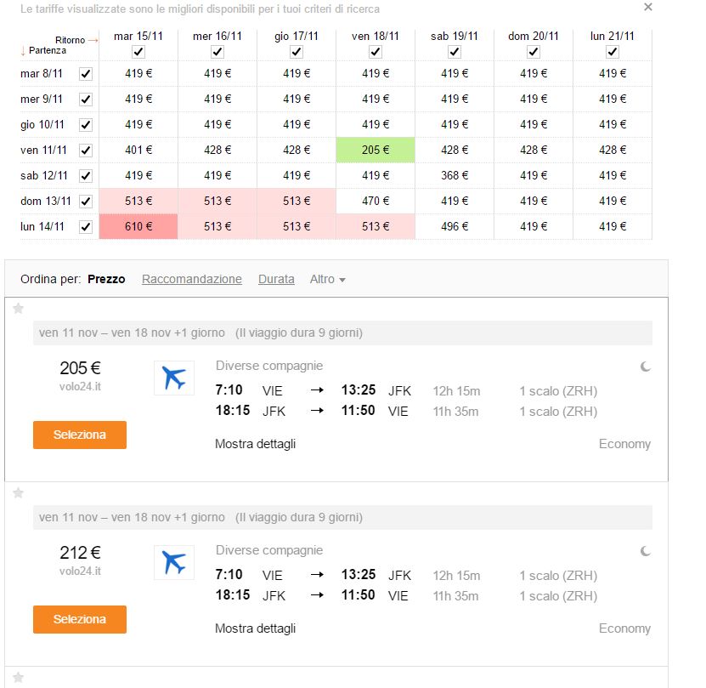Star the second 212 € flight result

pyautogui.click(x=18, y=492)
